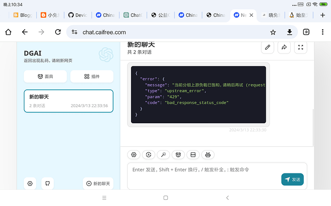Switch to the 始皇 tab
The image size is (331, 206).
coord(298,15)
